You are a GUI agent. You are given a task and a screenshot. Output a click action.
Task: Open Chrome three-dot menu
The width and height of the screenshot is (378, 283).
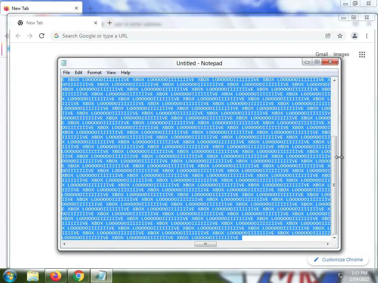[x=367, y=36]
